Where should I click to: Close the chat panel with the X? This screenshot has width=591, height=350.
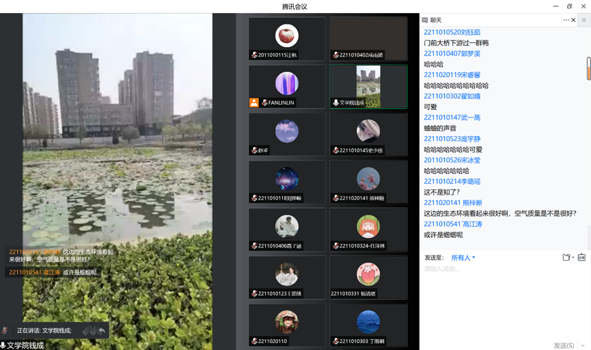pyautogui.click(x=573, y=20)
